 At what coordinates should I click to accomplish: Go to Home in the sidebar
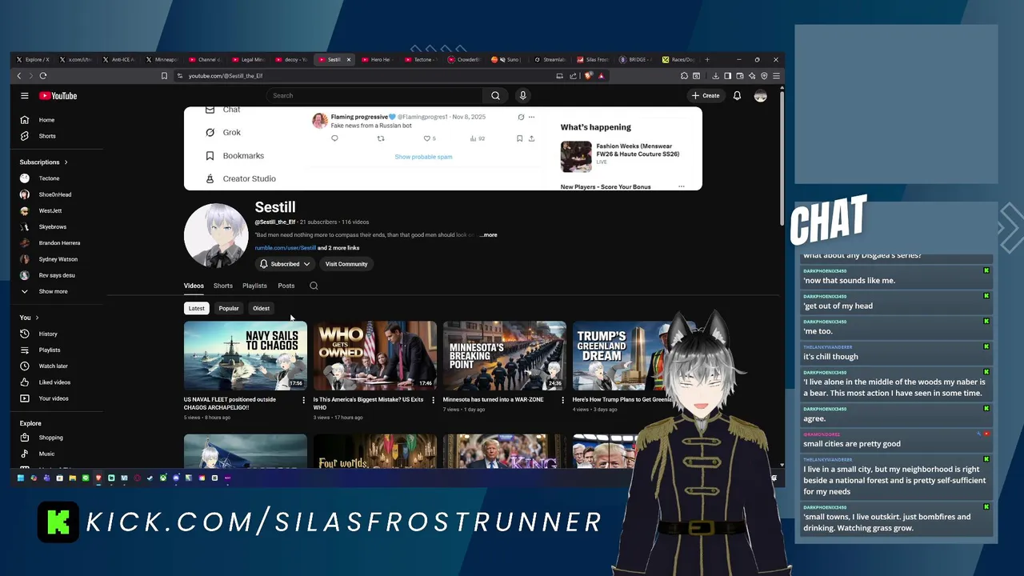click(x=47, y=120)
